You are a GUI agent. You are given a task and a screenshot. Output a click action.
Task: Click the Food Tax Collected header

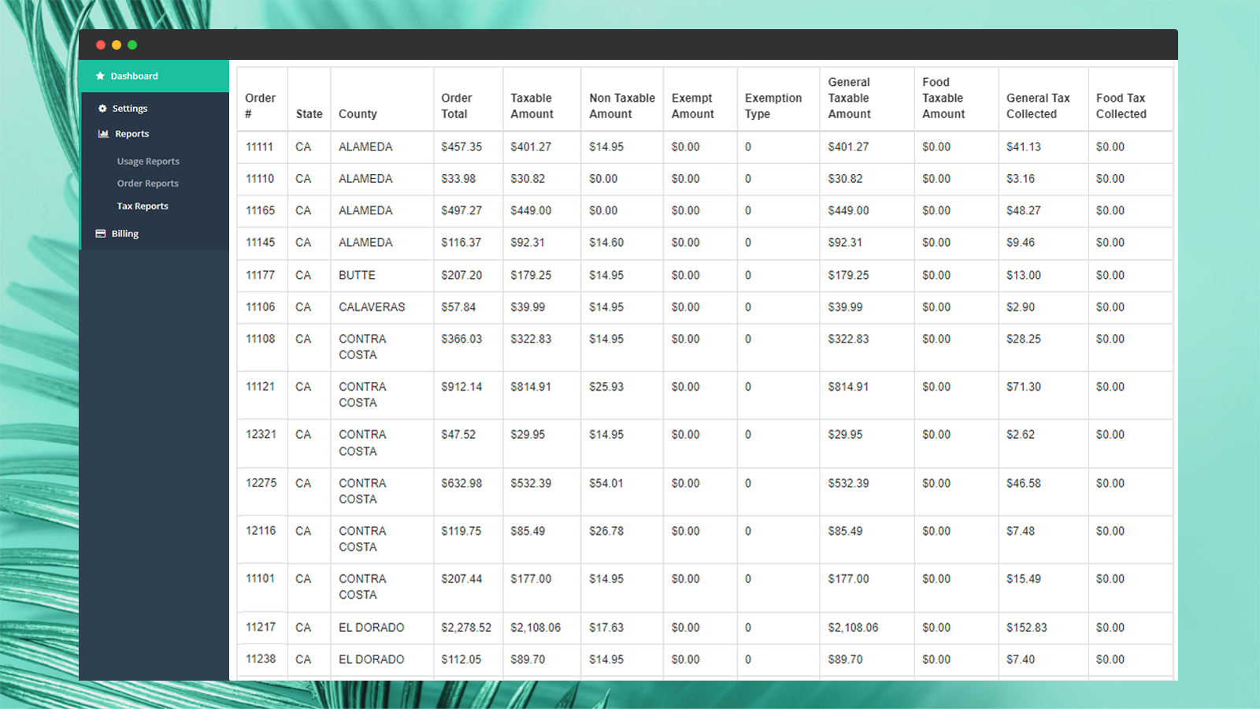[1121, 106]
